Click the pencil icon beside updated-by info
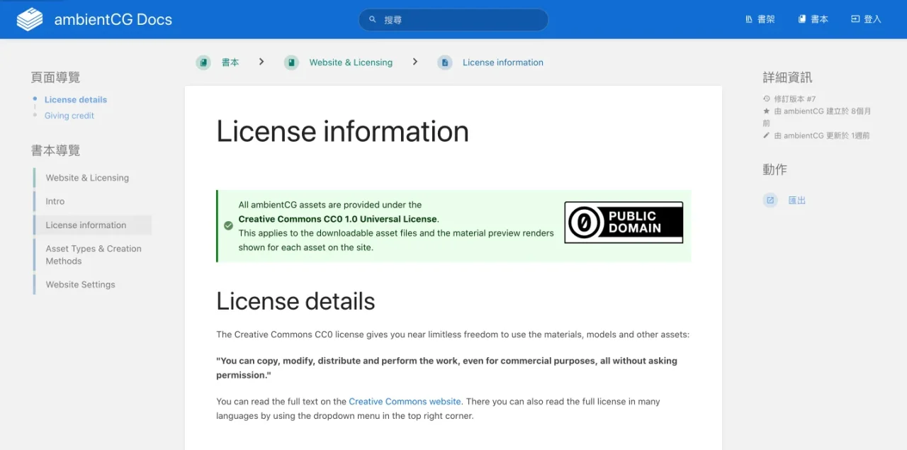The width and height of the screenshot is (907, 450). pos(767,135)
